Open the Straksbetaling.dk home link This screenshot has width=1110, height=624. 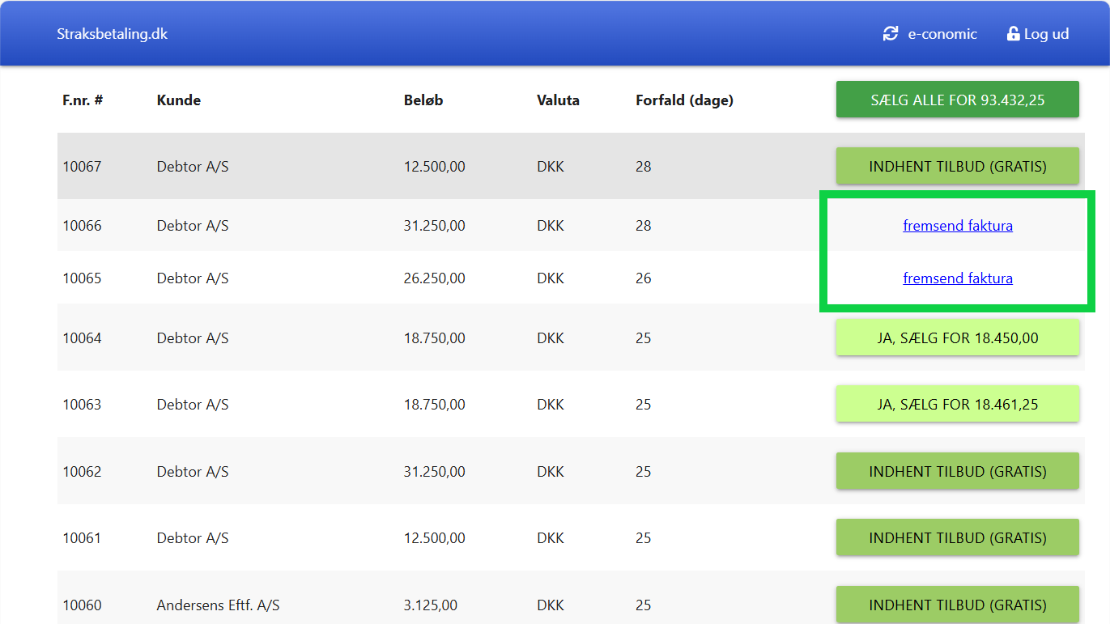click(112, 34)
